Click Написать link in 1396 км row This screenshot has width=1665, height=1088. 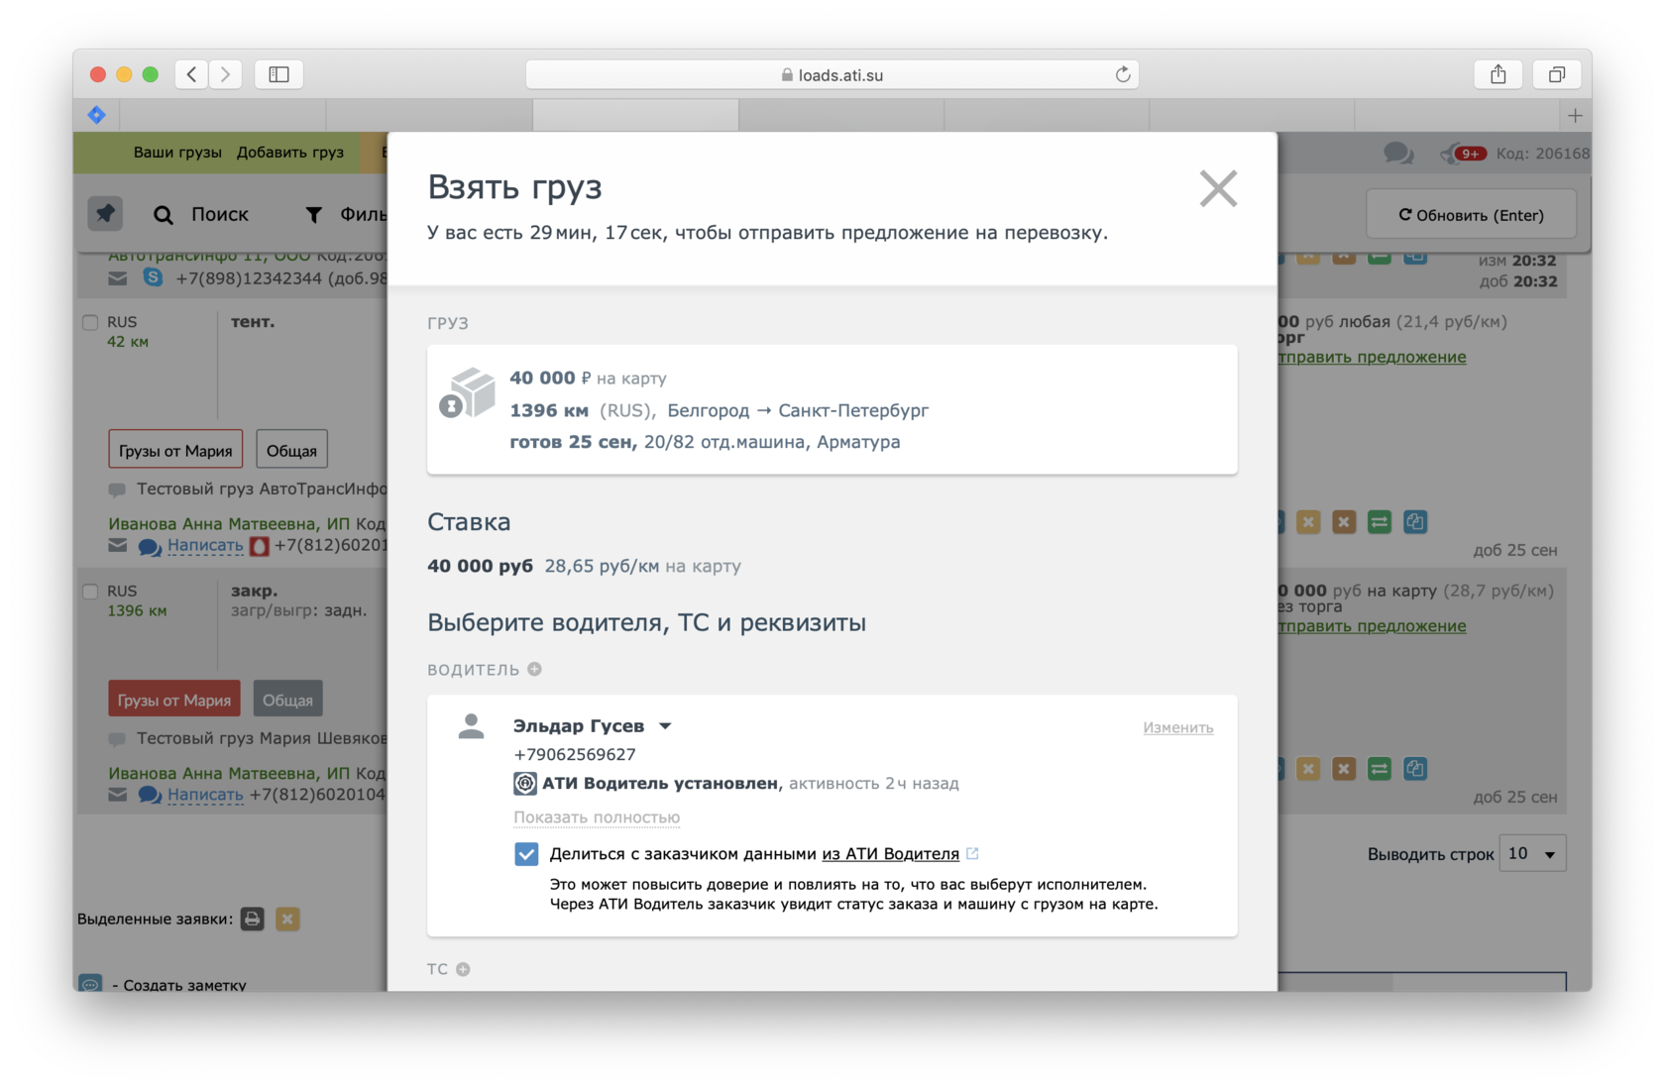[205, 795]
